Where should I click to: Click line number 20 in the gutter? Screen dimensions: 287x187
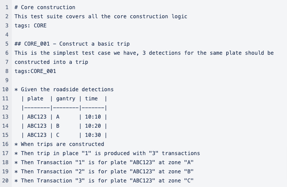(x=5, y=181)
